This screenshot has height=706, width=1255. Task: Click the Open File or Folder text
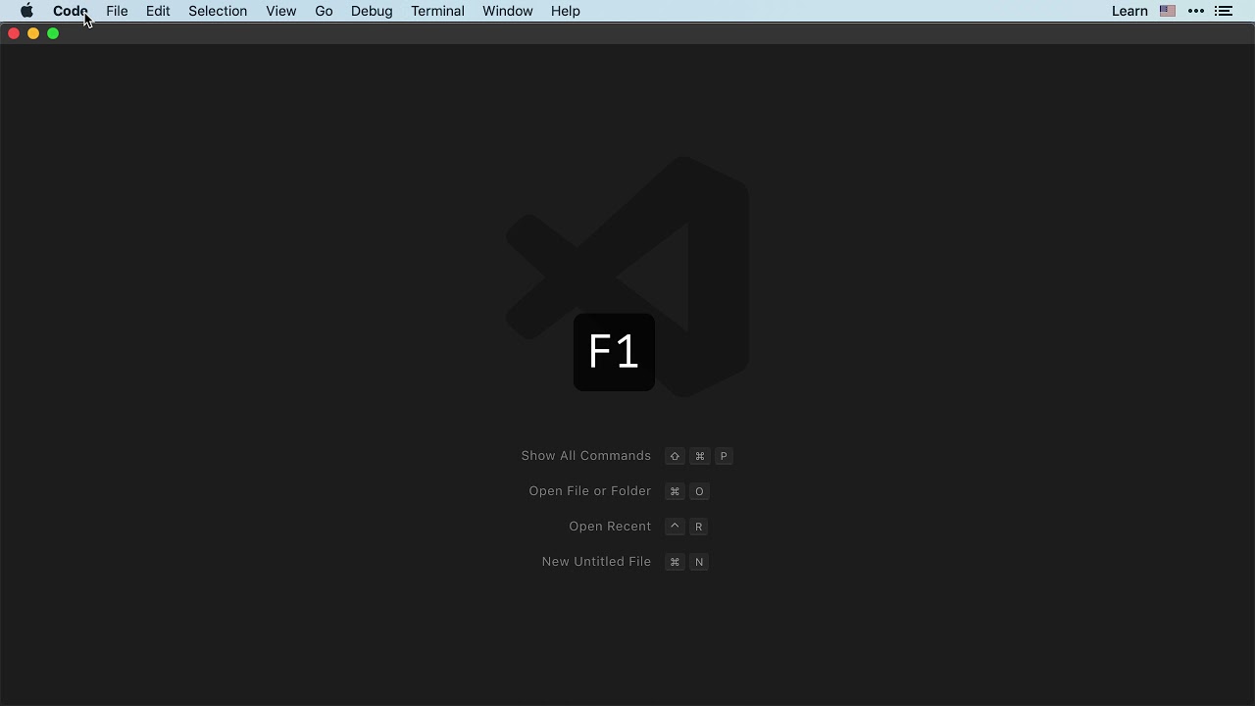pyautogui.click(x=590, y=491)
